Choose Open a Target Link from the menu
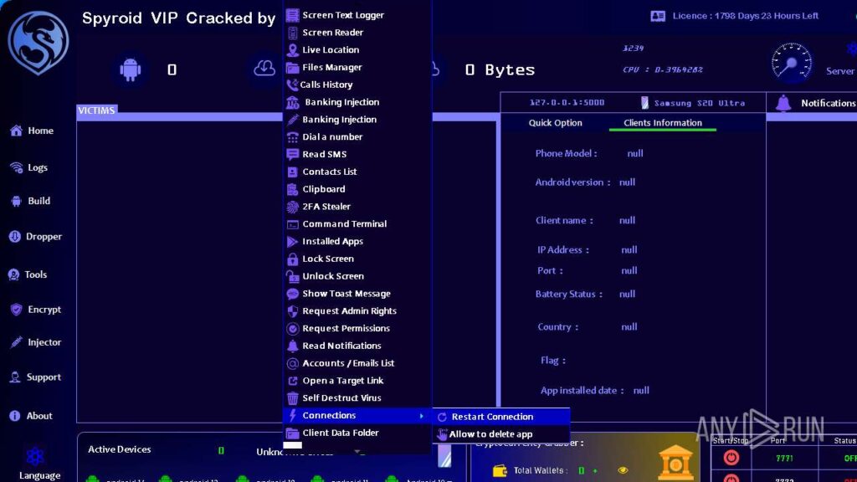Screen dimensions: 857x482 click(x=357, y=381)
